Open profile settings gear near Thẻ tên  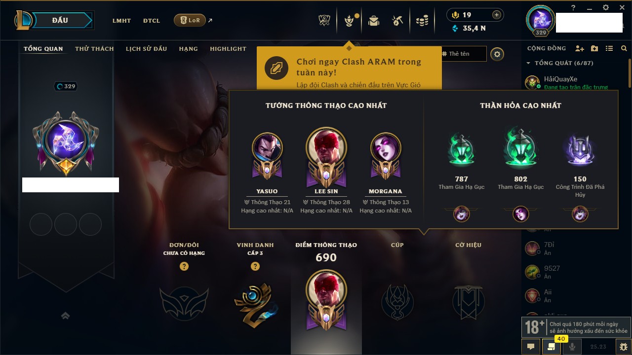(x=497, y=54)
